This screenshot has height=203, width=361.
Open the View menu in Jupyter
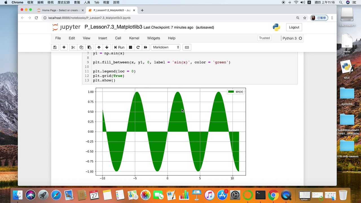(x=87, y=38)
